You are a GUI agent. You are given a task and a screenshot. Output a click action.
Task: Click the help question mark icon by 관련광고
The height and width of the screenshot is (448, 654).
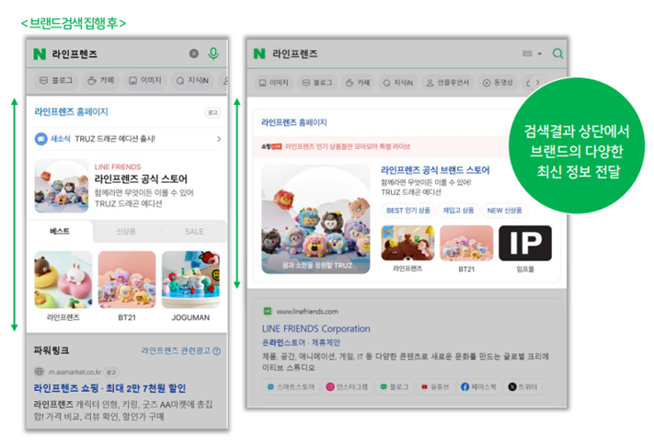(216, 351)
